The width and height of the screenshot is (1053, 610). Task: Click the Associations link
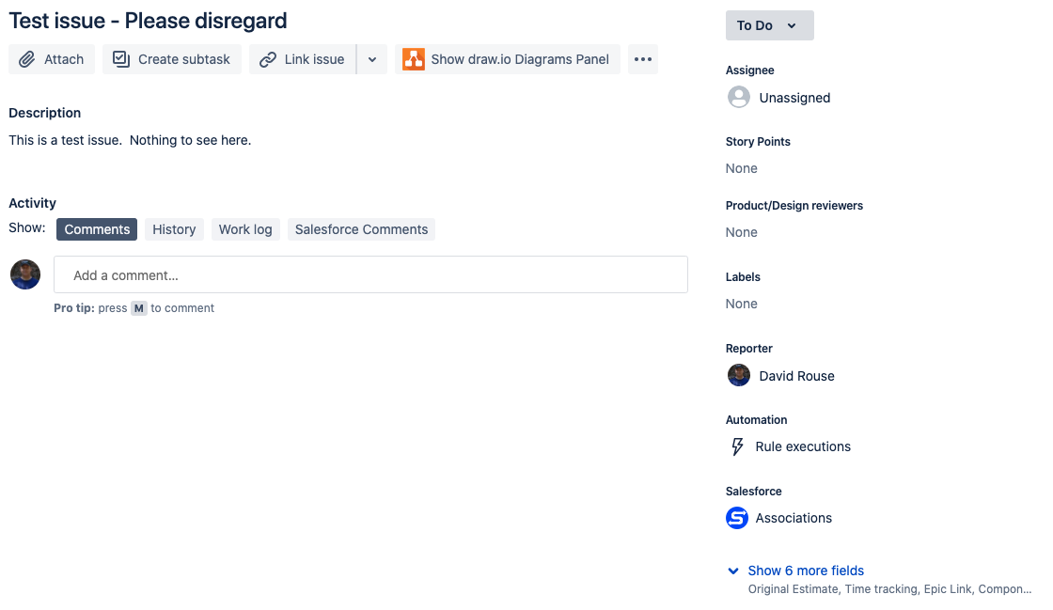(x=793, y=518)
